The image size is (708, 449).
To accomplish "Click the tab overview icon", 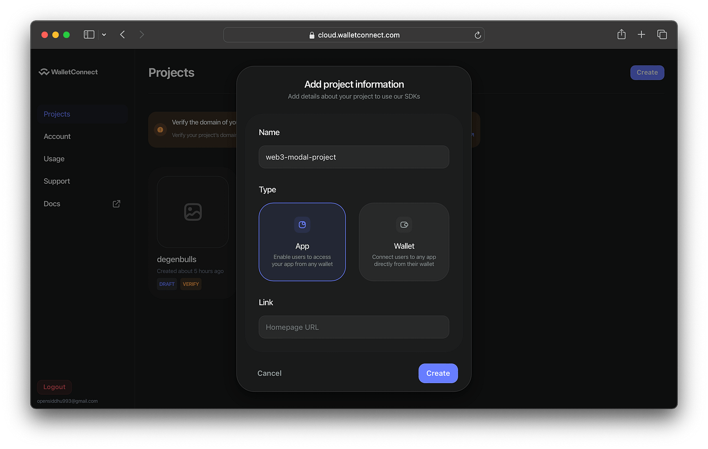I will [662, 34].
